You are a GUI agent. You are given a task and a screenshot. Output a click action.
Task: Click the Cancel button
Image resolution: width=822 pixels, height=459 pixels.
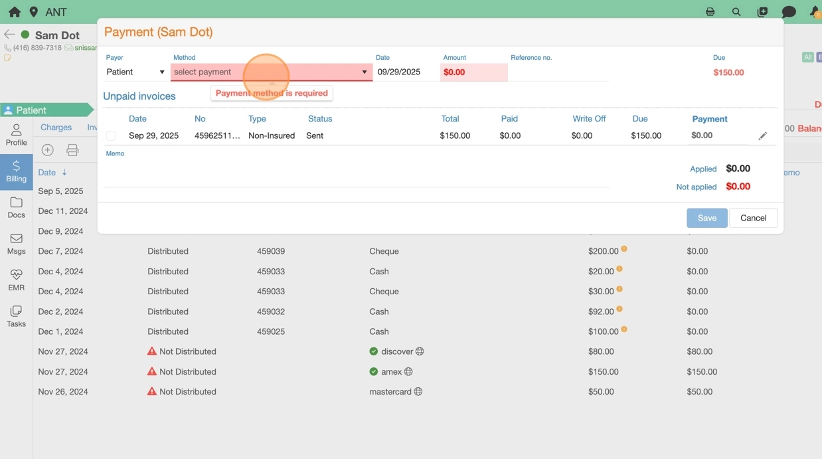pyautogui.click(x=753, y=218)
